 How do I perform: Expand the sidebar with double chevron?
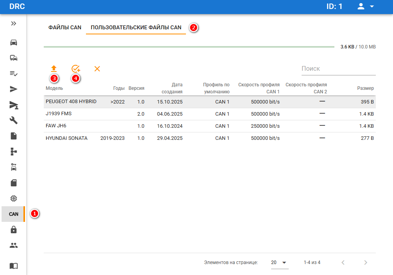click(14, 23)
